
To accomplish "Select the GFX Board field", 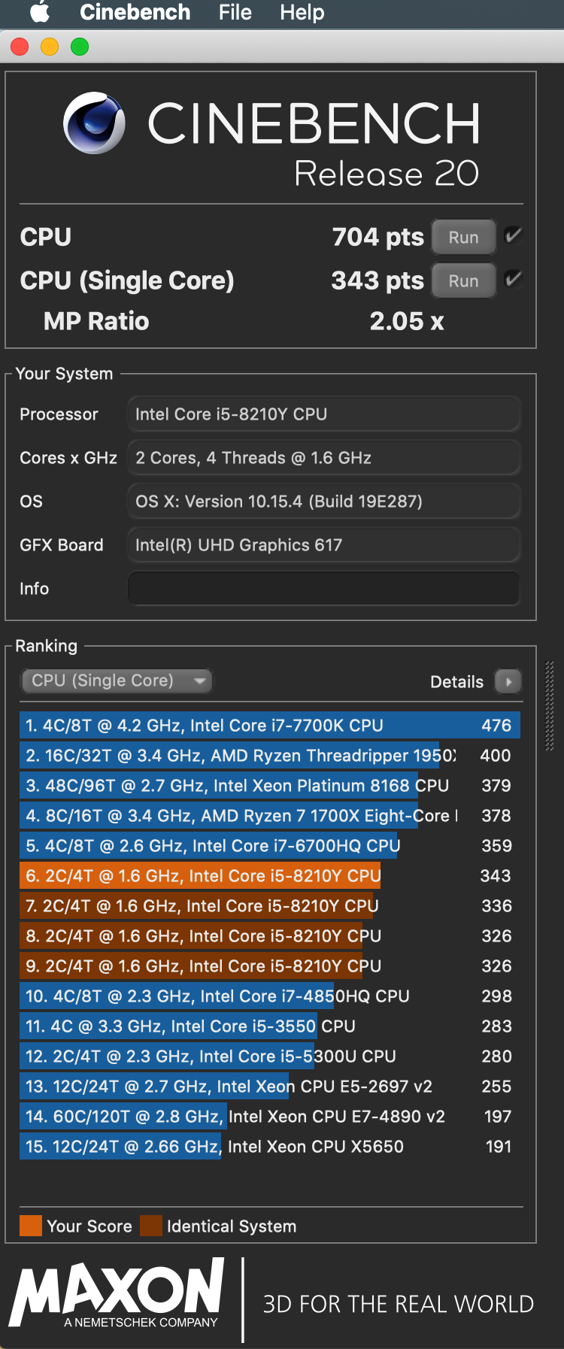I will [x=323, y=544].
